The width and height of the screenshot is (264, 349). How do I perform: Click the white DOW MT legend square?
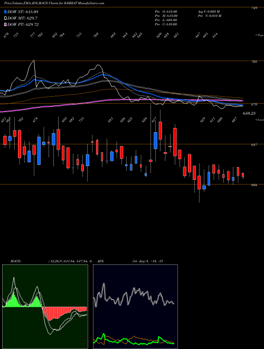[x=6, y=18]
